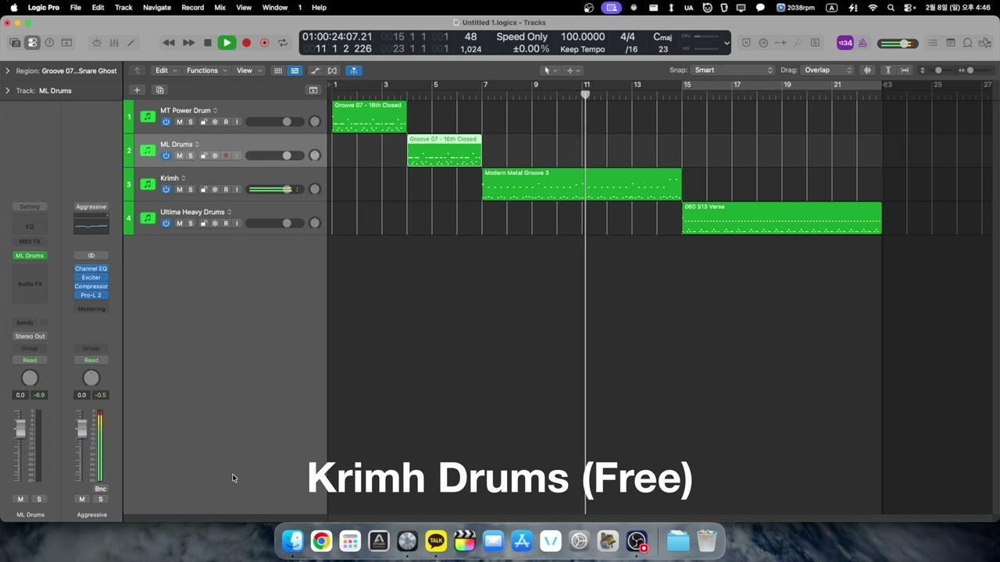This screenshot has width=1000, height=562.
Task: Click horizontal auto zoom button
Action: 905,70
